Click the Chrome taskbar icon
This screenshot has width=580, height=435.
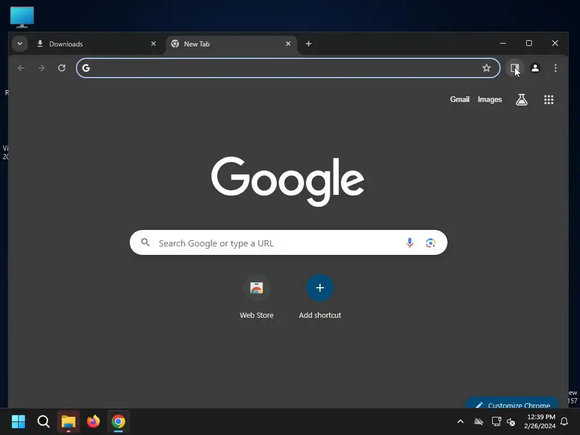(x=118, y=421)
